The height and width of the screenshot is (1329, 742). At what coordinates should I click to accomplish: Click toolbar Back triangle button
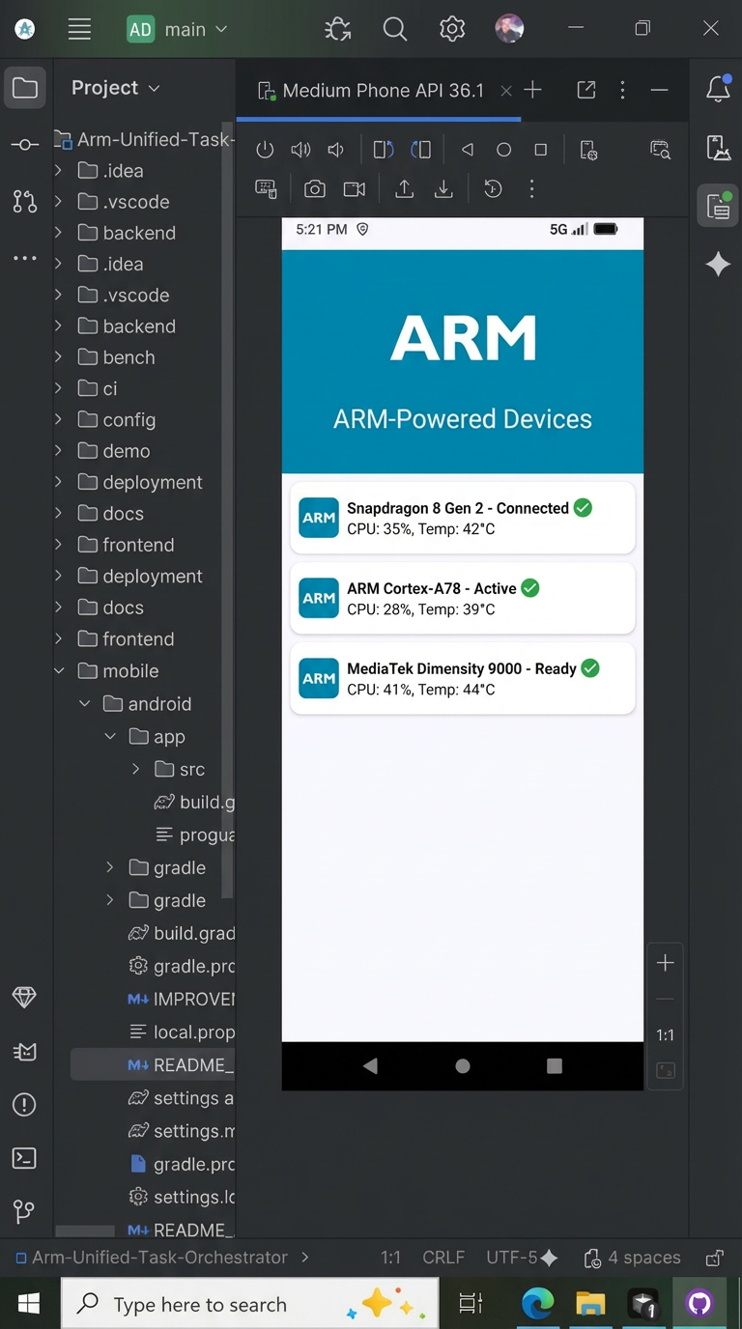468,150
